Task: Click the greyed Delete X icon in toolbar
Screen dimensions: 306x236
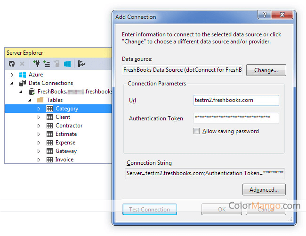Action: (22, 64)
